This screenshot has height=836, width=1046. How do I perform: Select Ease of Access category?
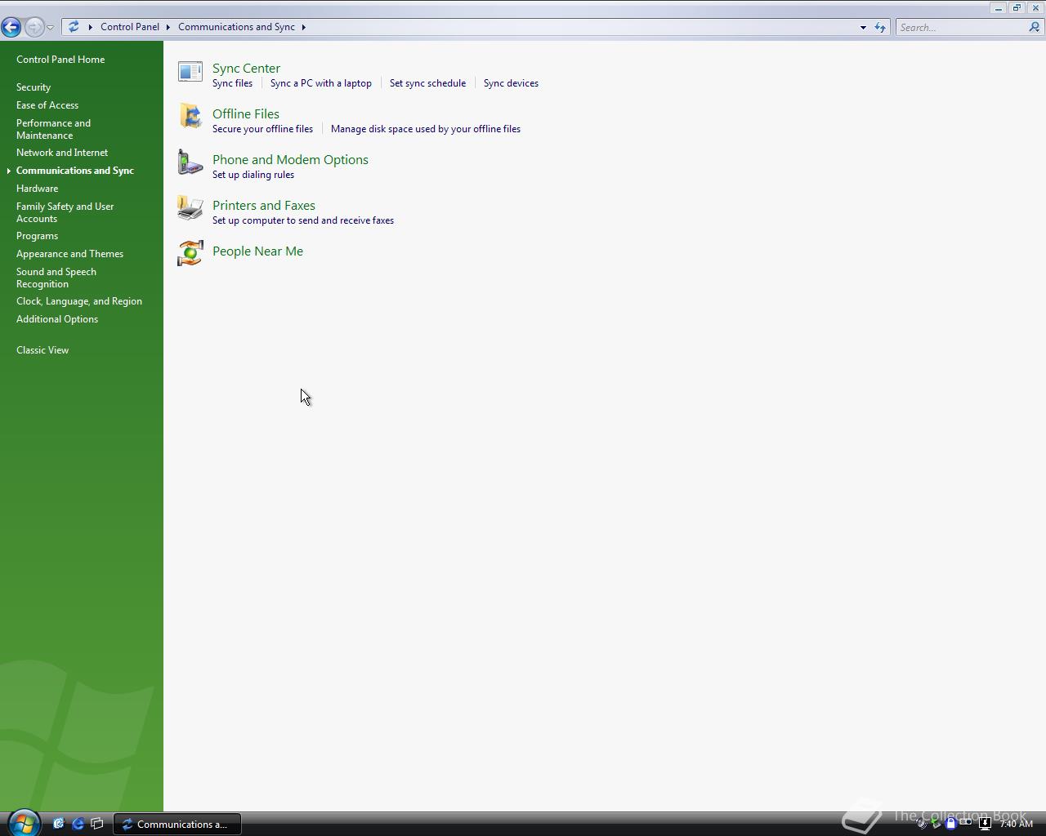coord(47,105)
